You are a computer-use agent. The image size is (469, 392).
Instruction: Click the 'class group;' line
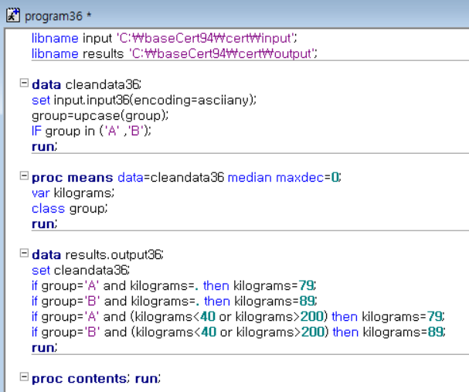(x=70, y=209)
